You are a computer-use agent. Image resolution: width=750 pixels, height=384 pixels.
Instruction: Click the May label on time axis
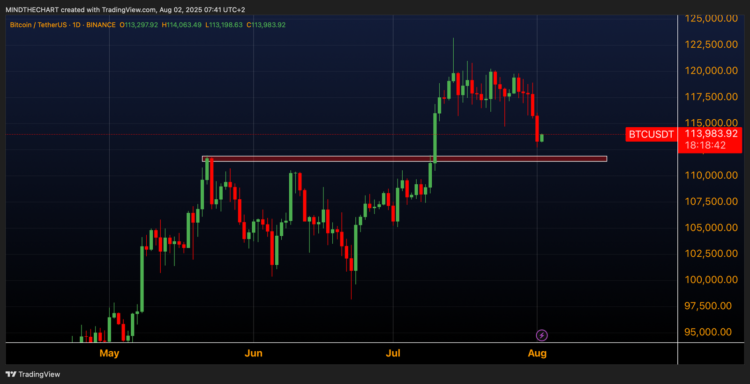tap(109, 353)
